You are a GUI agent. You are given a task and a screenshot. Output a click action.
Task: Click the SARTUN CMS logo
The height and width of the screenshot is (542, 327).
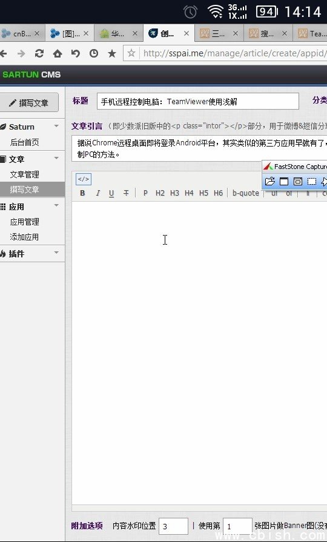[31, 74]
